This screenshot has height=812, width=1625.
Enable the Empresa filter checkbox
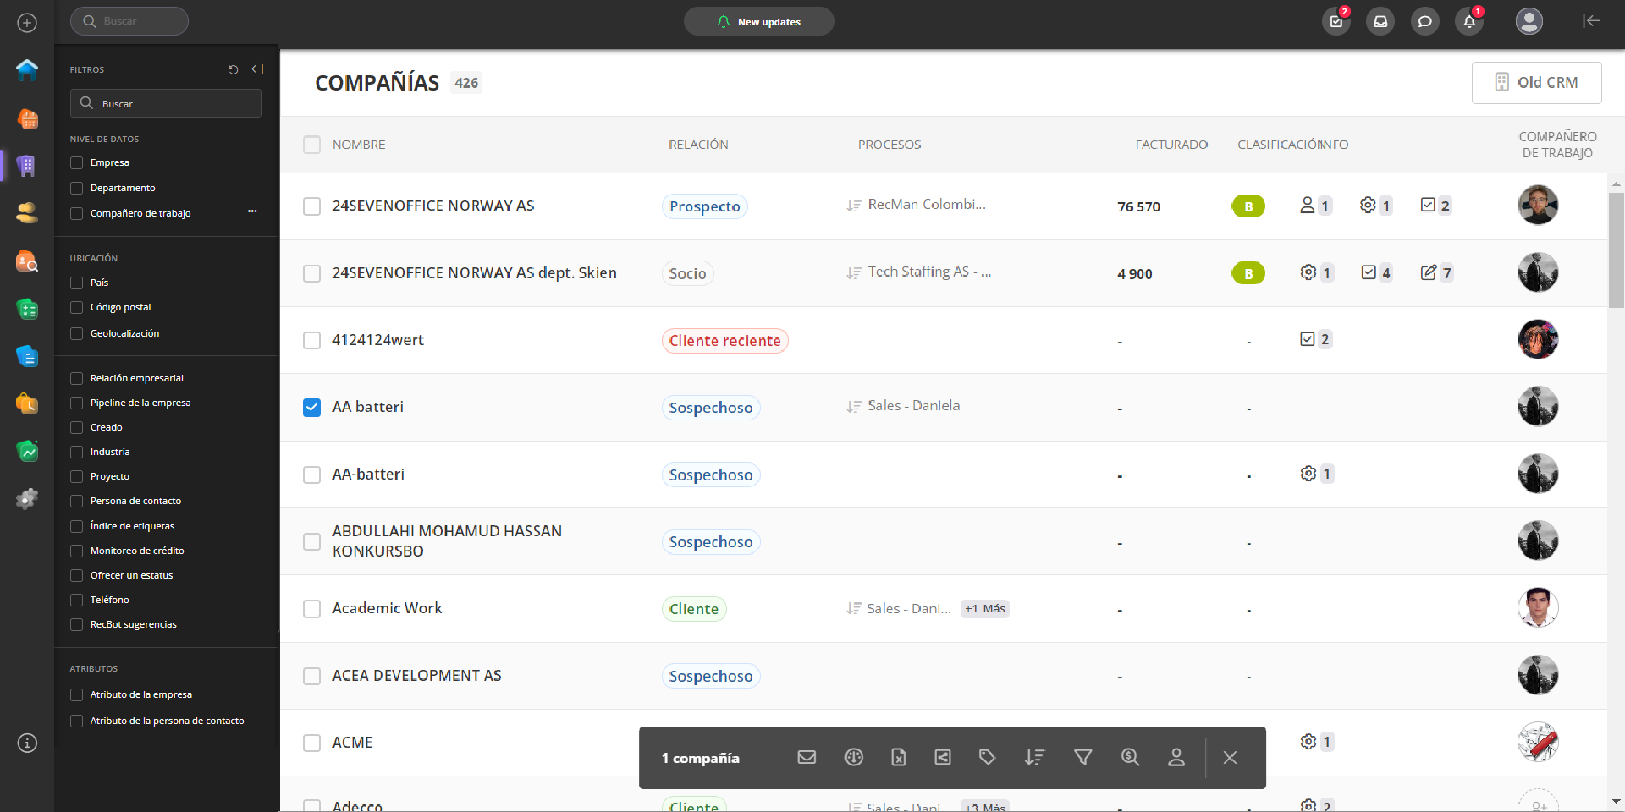coord(77,162)
